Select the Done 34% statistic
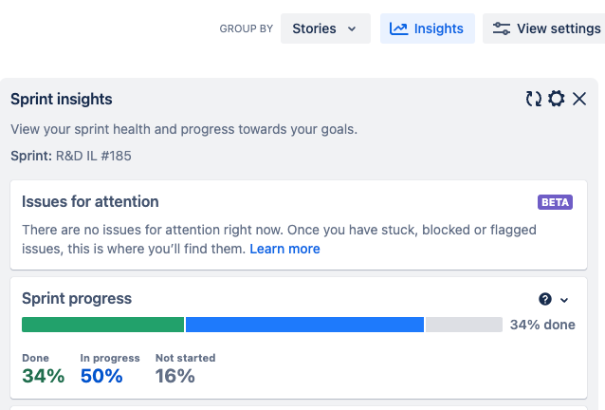The width and height of the screenshot is (605, 410). (43, 369)
